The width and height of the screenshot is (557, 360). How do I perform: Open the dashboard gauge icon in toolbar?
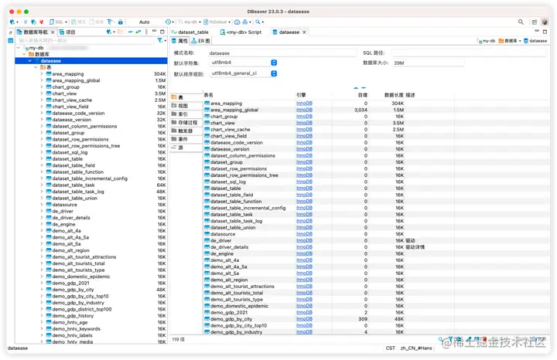pyautogui.click(x=237, y=22)
